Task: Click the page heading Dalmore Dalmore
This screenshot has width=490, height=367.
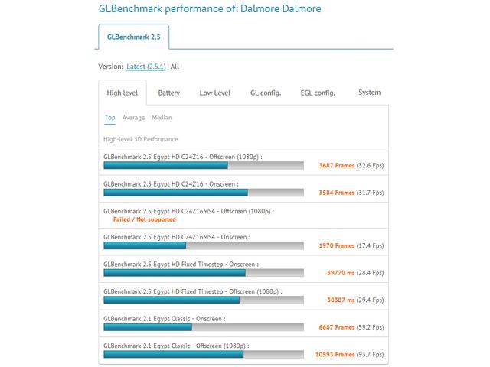Action: (x=281, y=8)
